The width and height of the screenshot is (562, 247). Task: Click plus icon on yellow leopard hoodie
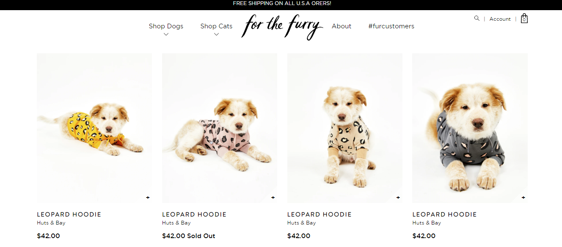(148, 198)
